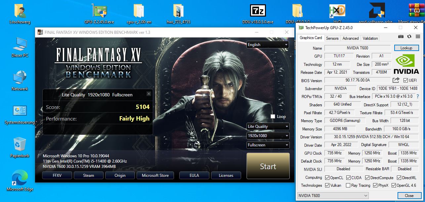Toggle the Vulkan checkbox
This screenshot has height=202, width=425.
pos(327,185)
